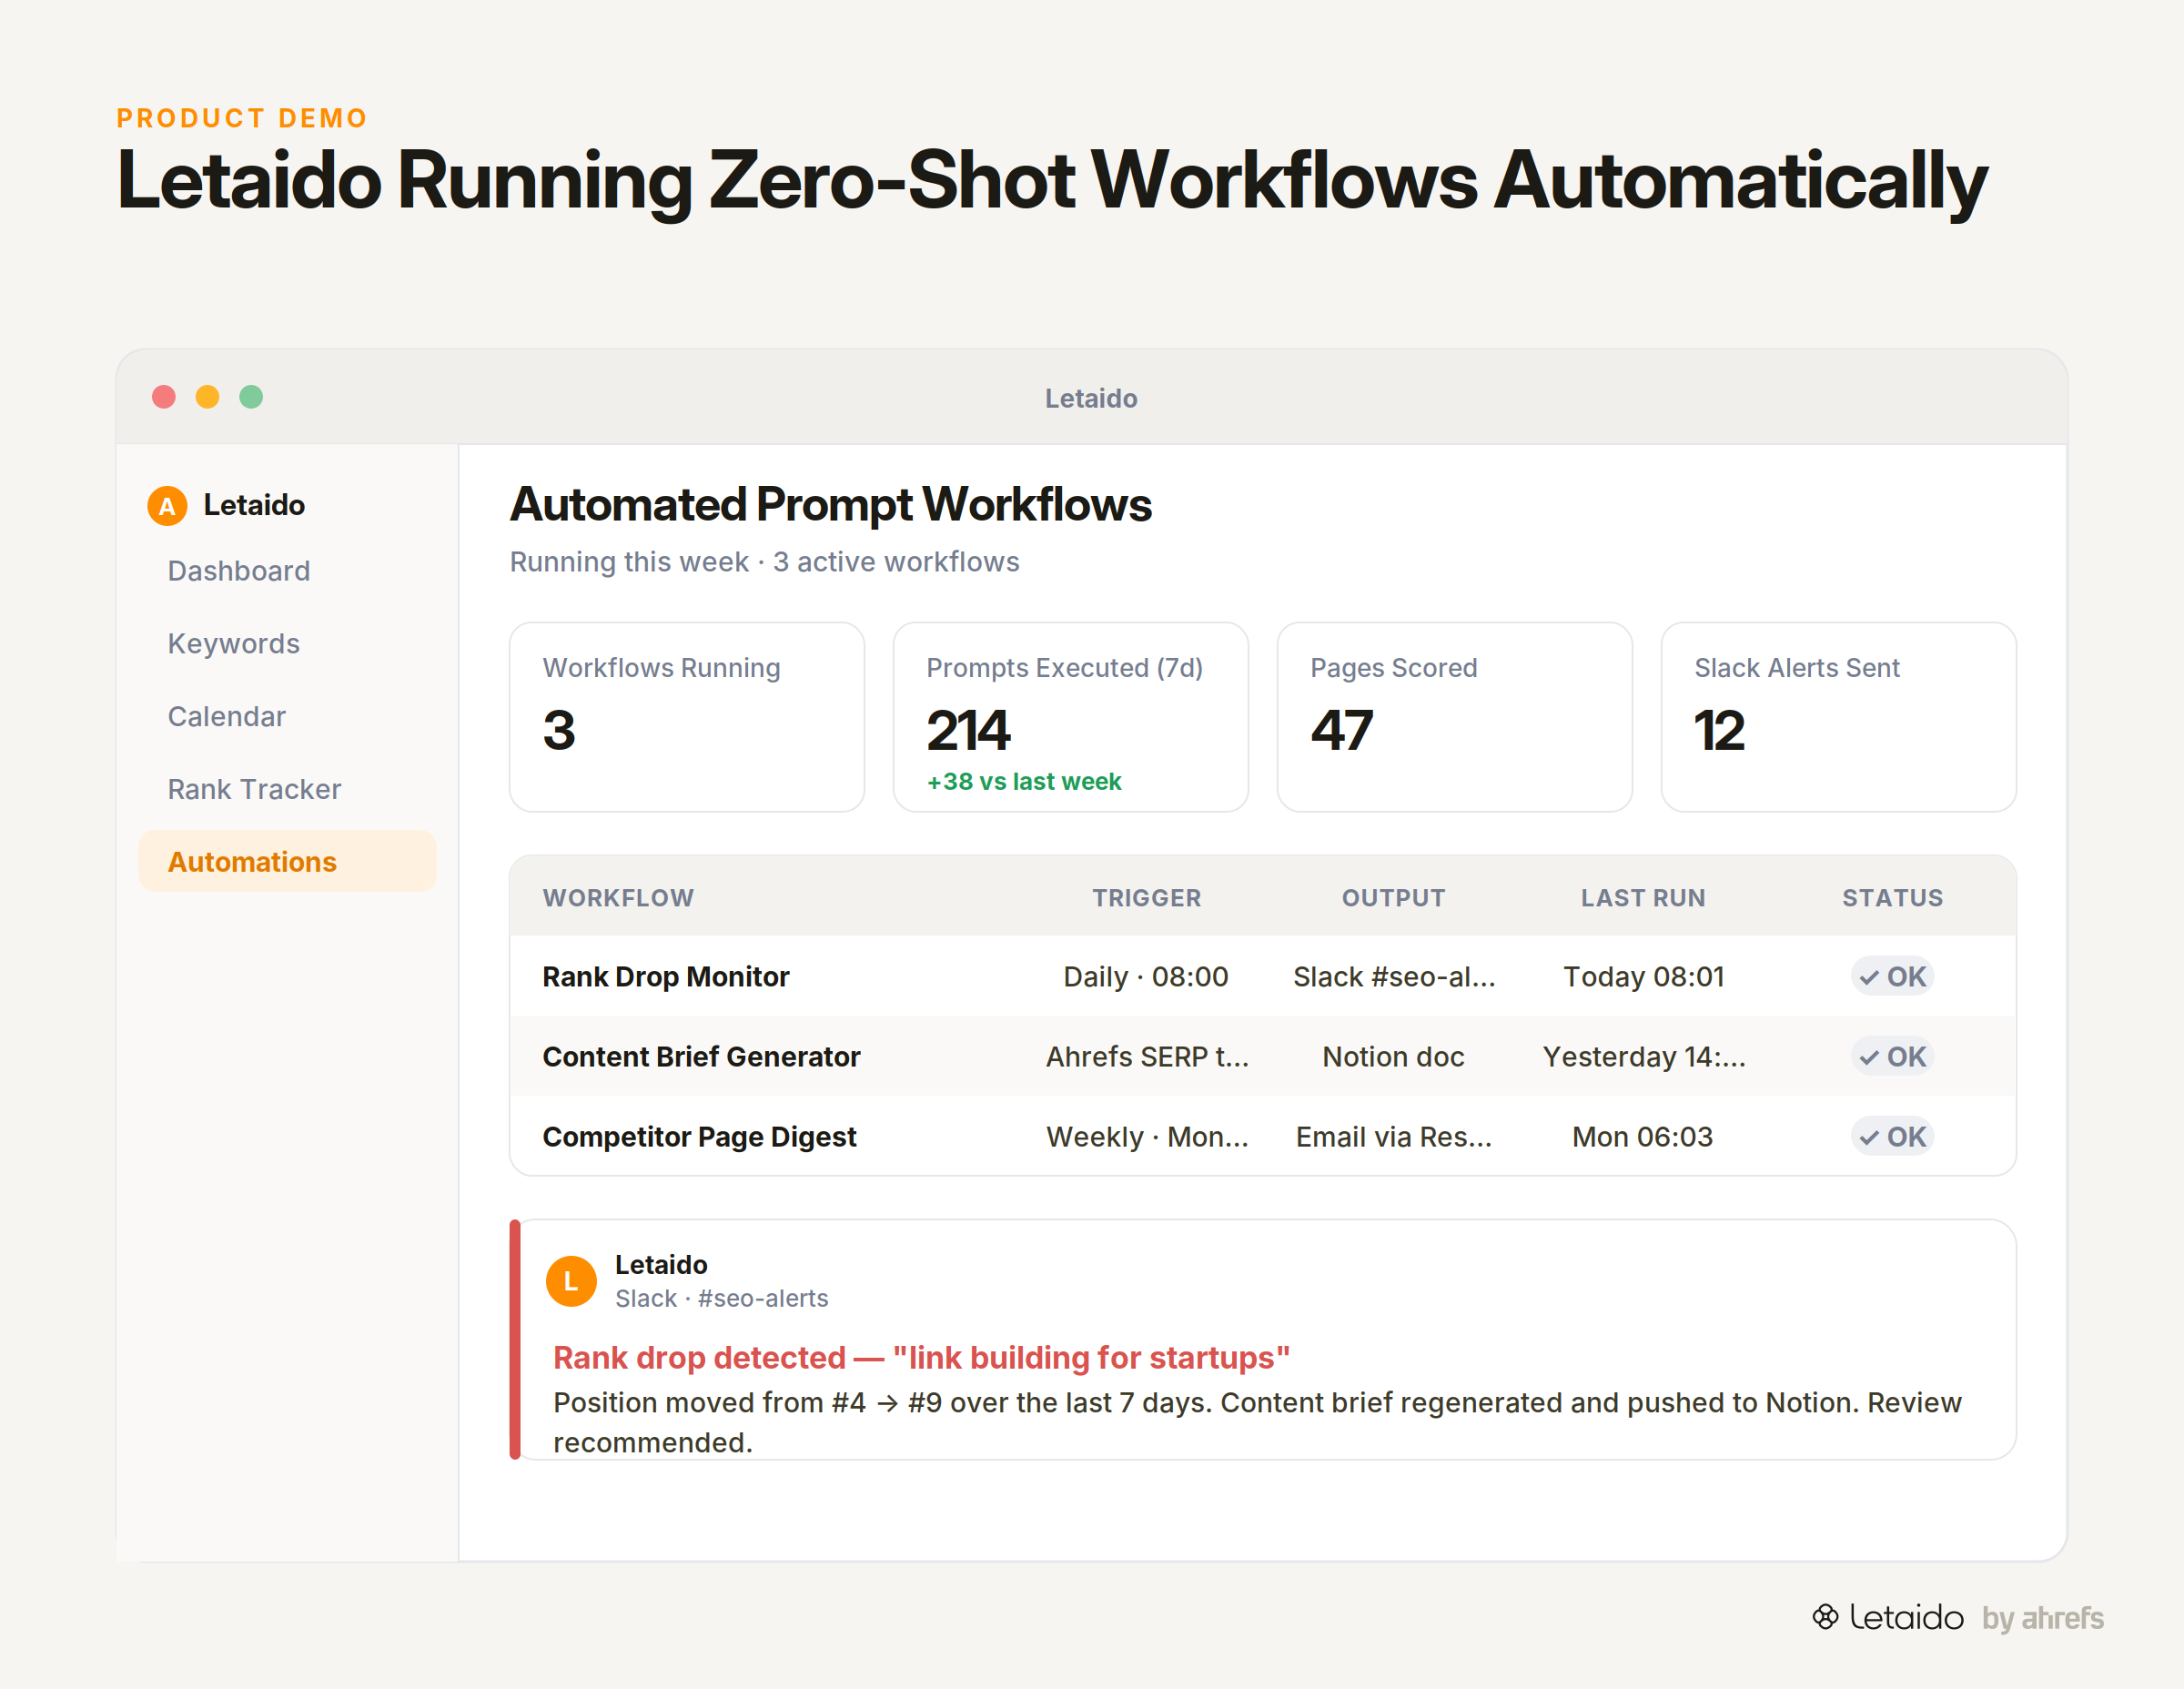
Task: Click the Letaido sender name in alert
Action: pos(661,1265)
